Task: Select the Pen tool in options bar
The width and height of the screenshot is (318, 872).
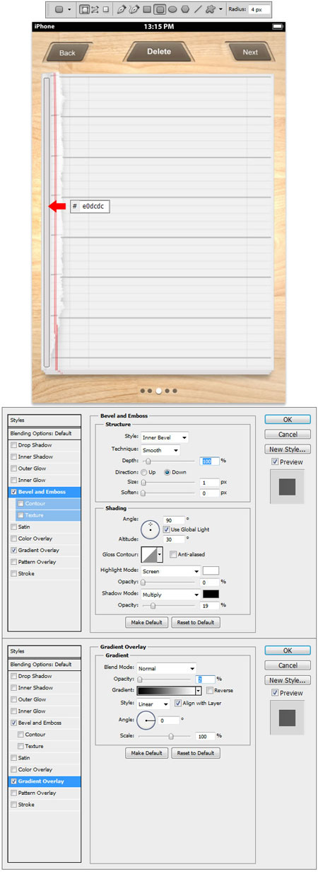Action: [122, 10]
